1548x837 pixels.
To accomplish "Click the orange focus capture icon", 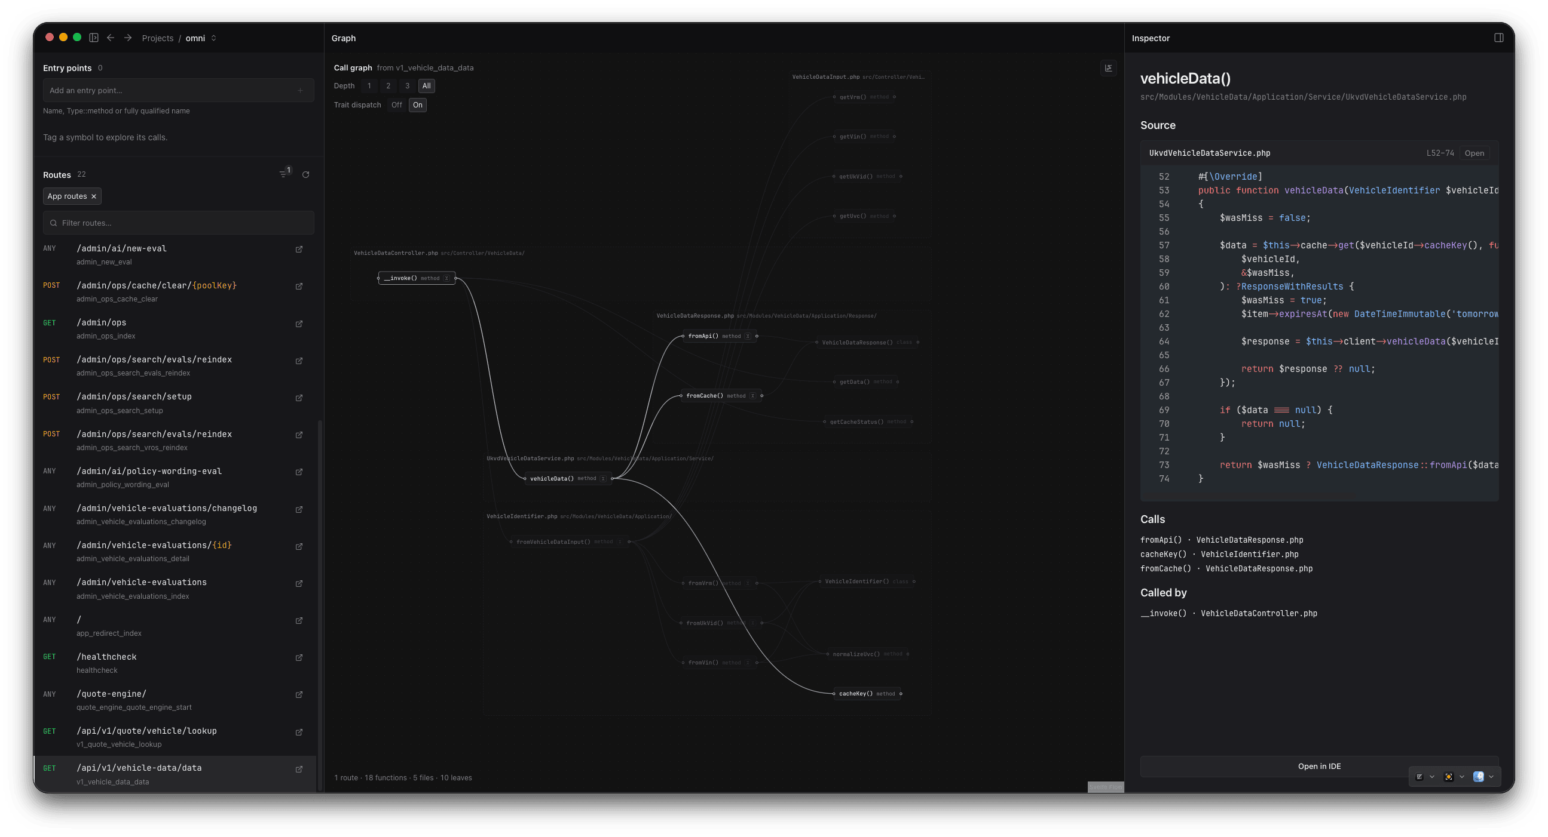I will coord(1449,776).
